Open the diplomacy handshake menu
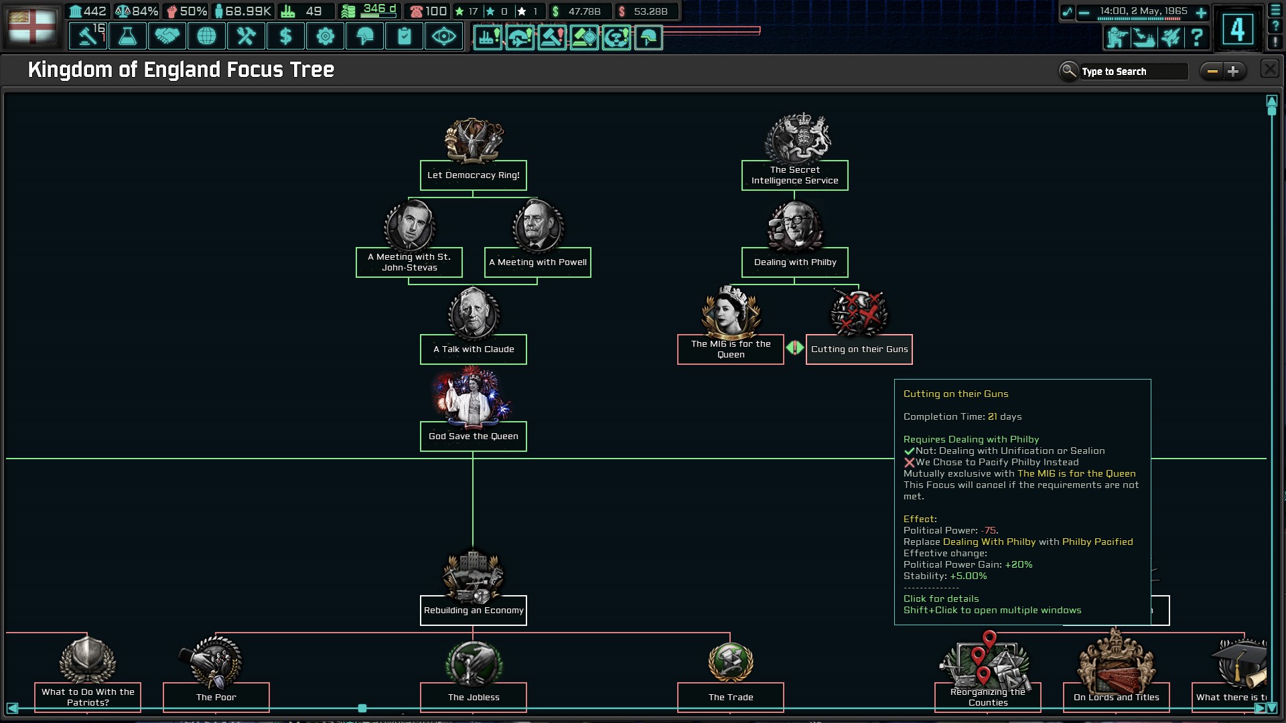Image resolution: width=1286 pixels, height=723 pixels. pyautogui.click(x=167, y=36)
